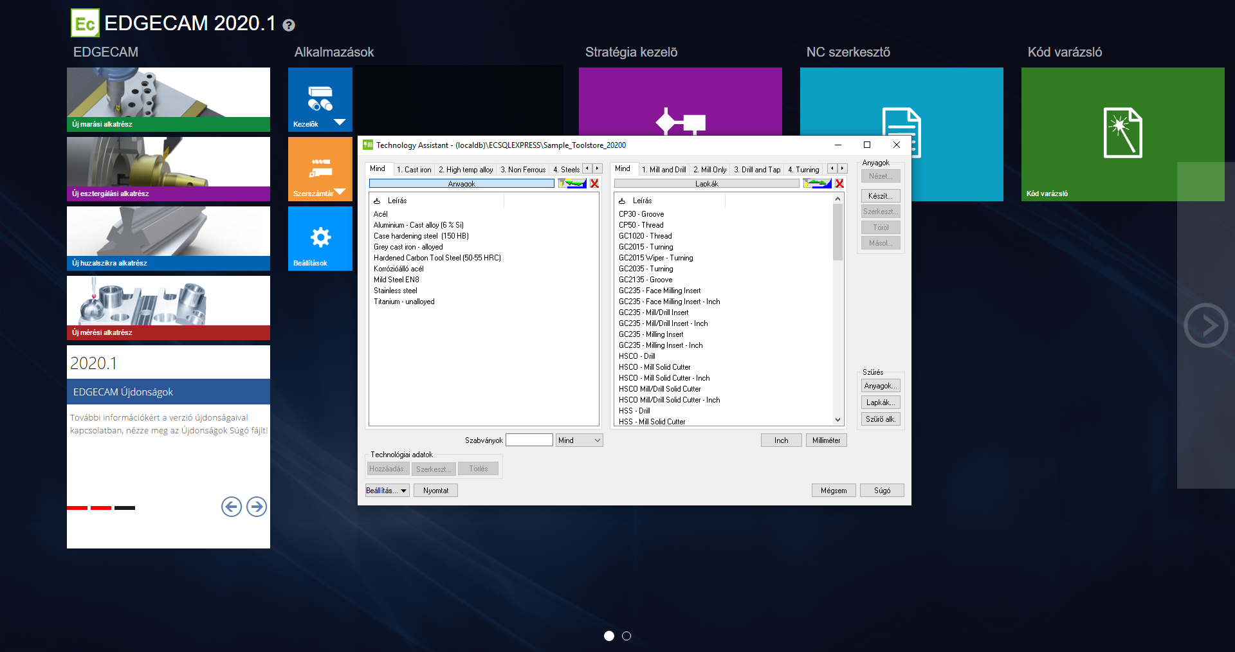Image resolution: width=1235 pixels, height=652 pixels.
Task: Expand the Kezelők tile dropdown arrow
Action: click(340, 122)
